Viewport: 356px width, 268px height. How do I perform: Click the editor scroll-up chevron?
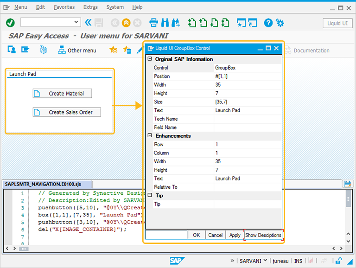point(348,234)
